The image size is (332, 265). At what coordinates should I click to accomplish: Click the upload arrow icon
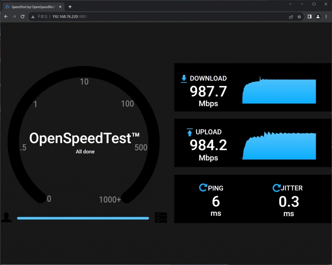[x=189, y=132]
